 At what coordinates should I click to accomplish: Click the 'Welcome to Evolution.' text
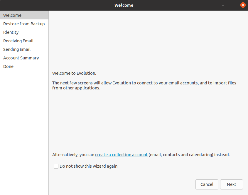coord(74,73)
